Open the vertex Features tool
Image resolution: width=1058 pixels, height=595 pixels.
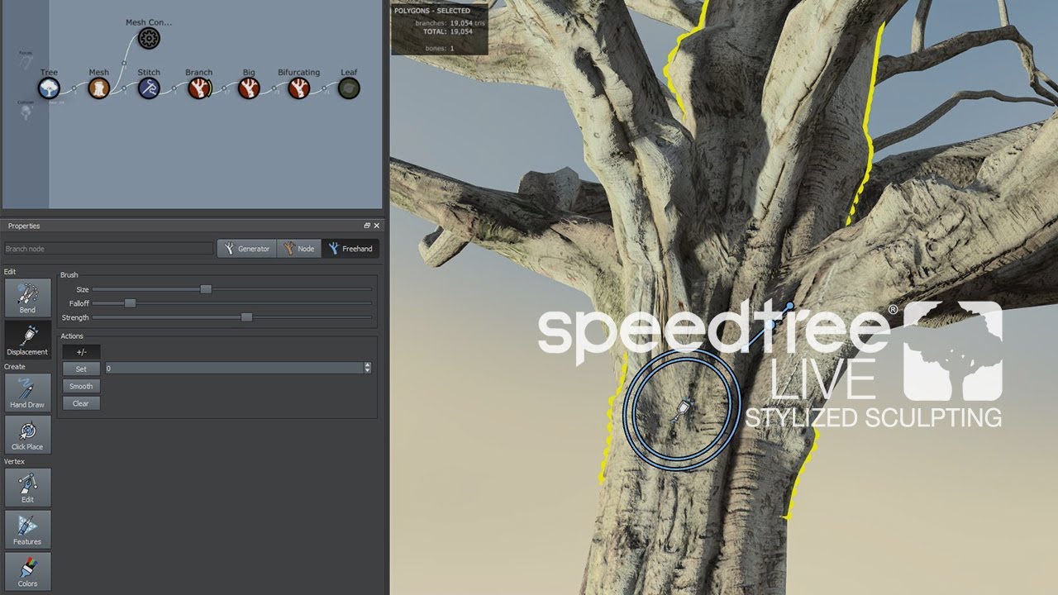click(27, 529)
